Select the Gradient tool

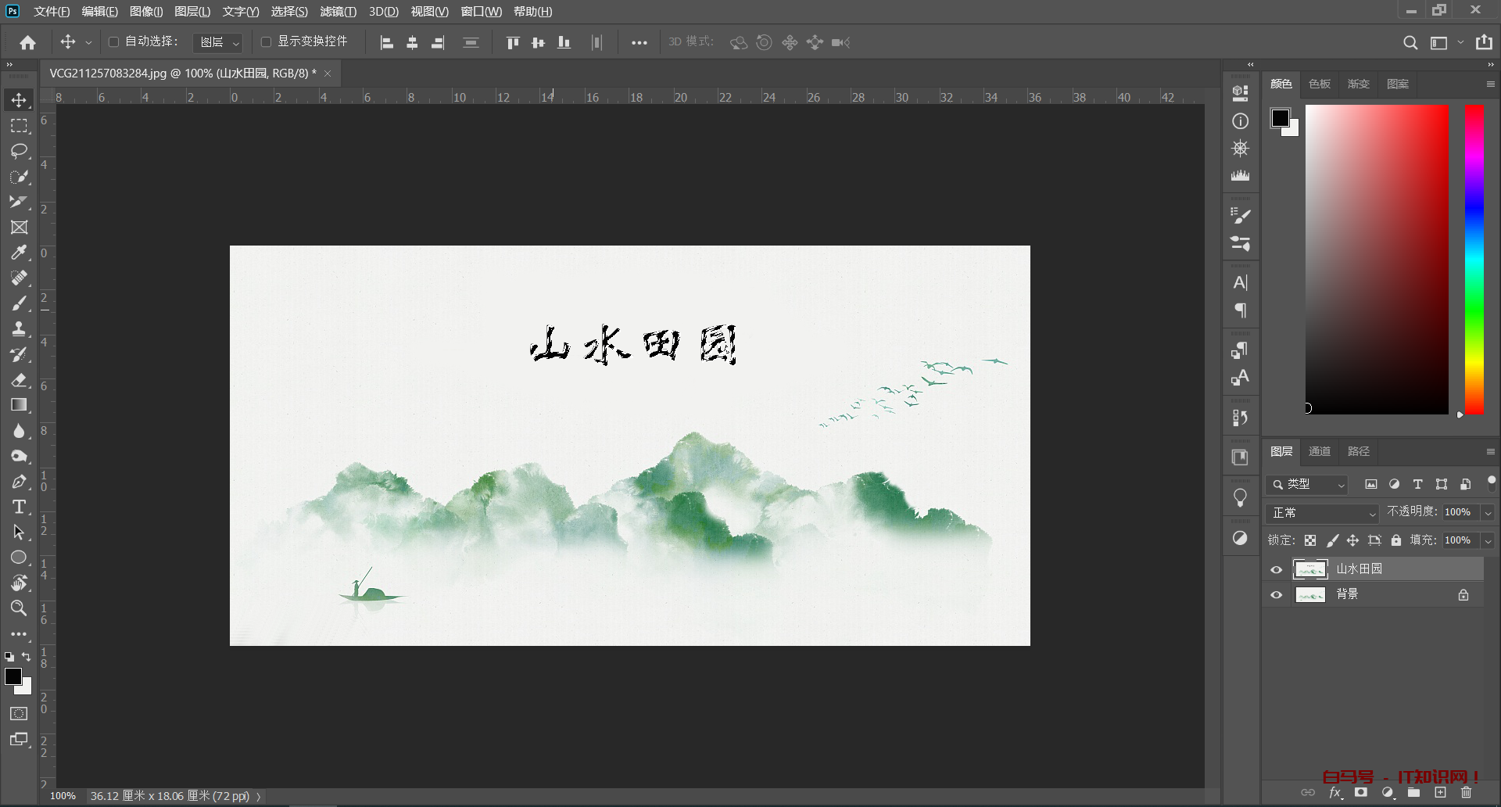[19, 405]
